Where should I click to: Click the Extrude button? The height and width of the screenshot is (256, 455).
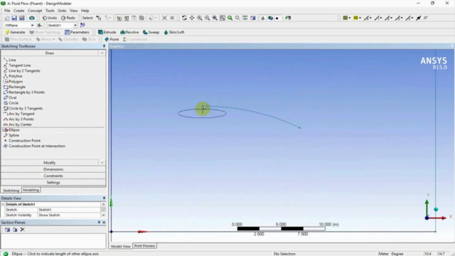(x=107, y=32)
